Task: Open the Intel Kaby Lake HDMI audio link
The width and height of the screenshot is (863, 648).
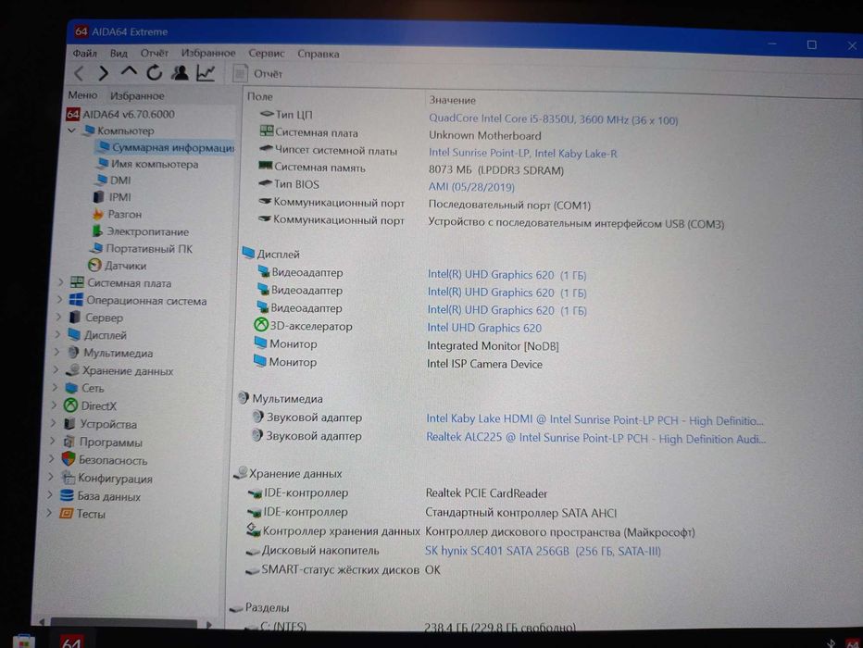Action: coord(594,419)
